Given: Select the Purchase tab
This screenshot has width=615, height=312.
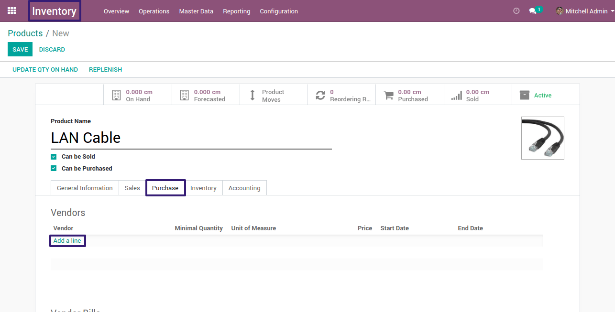Looking at the screenshot, I should coord(165,188).
